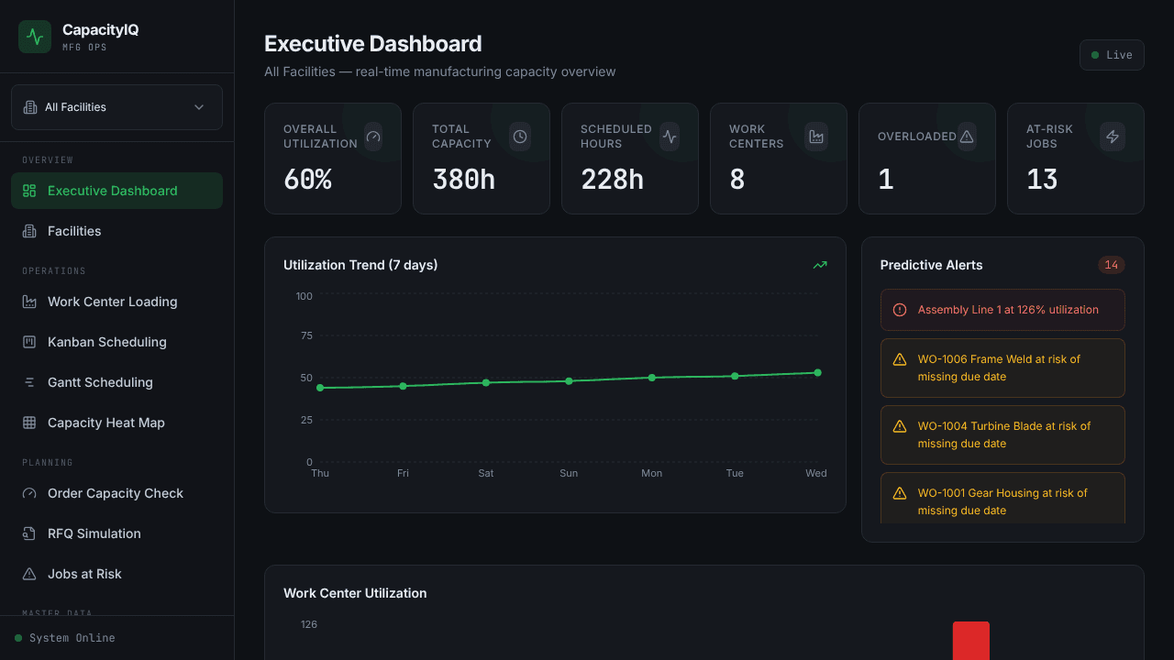
Task: Open the WO-1006 Frame Weld alert
Action: pyautogui.click(x=1002, y=368)
